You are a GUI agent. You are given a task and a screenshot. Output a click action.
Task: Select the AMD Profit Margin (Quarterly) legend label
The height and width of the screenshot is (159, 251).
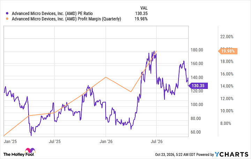[66, 19]
